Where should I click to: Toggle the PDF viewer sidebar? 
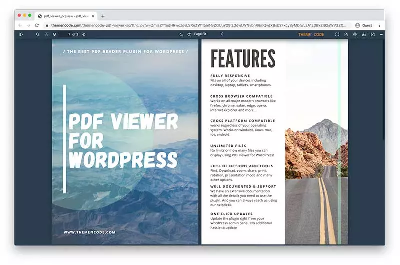[21, 34]
